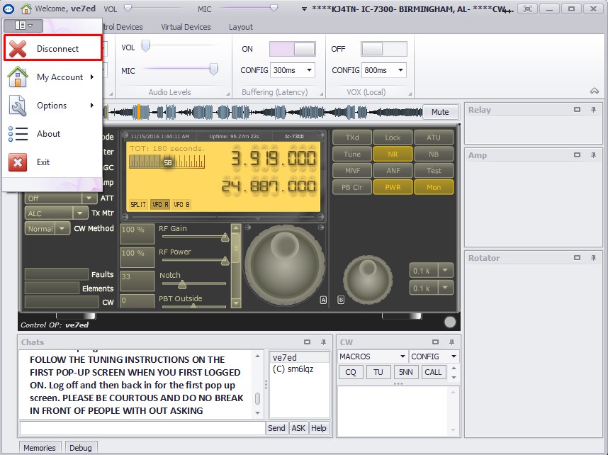Image resolution: width=608 pixels, height=455 pixels.
Task: Toggle the ATU button
Action: [434, 137]
